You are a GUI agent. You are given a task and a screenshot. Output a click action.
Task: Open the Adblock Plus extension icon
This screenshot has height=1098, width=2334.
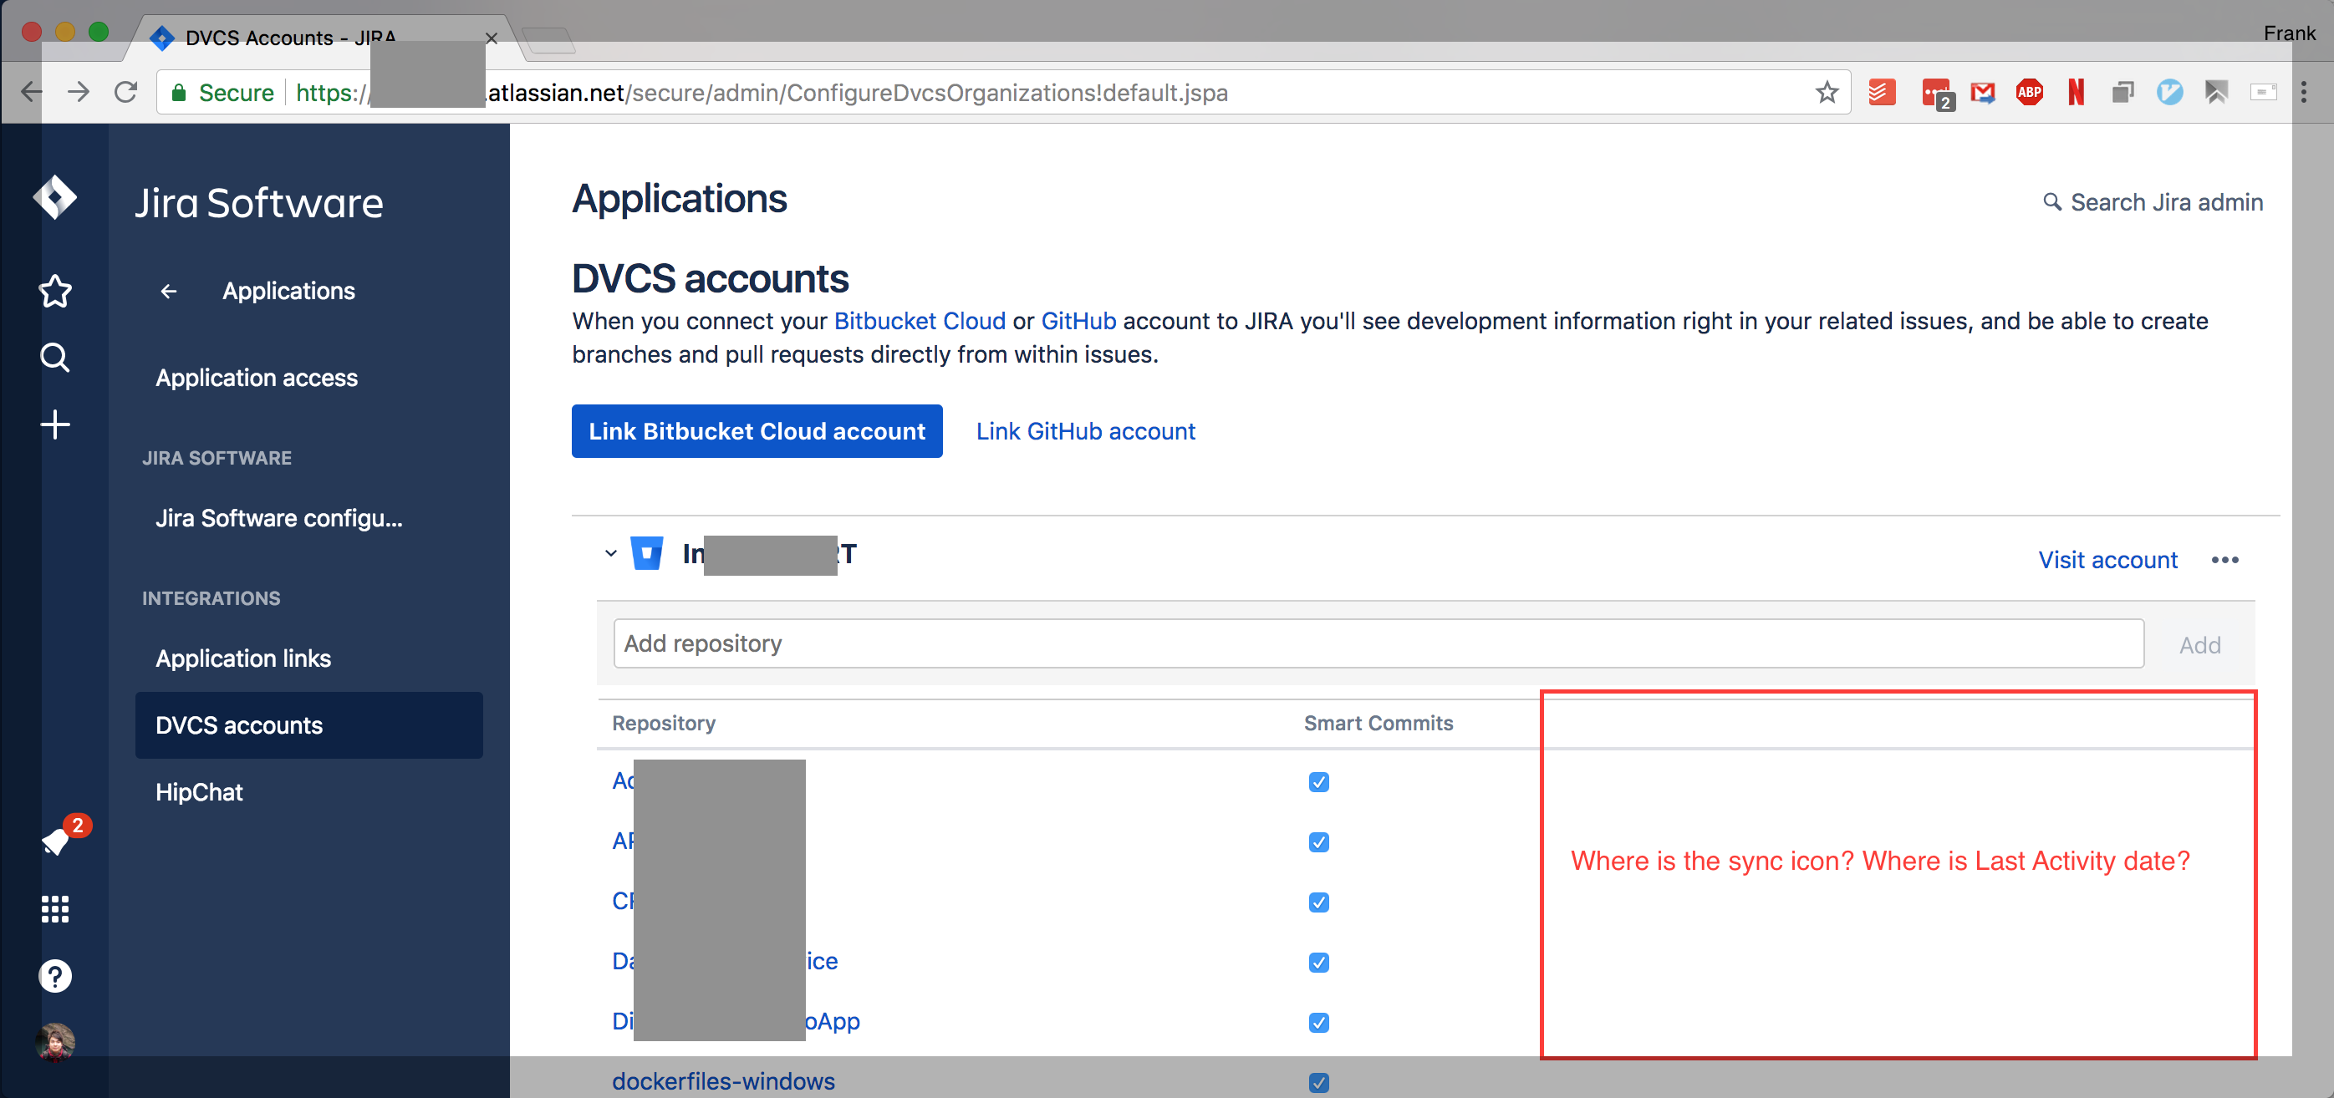point(2029,93)
